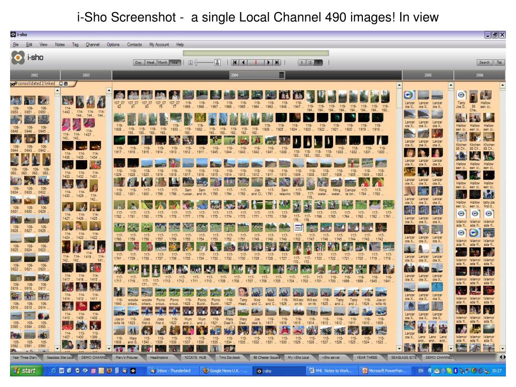Open the Options menu
516x387 pixels.
(x=113, y=44)
